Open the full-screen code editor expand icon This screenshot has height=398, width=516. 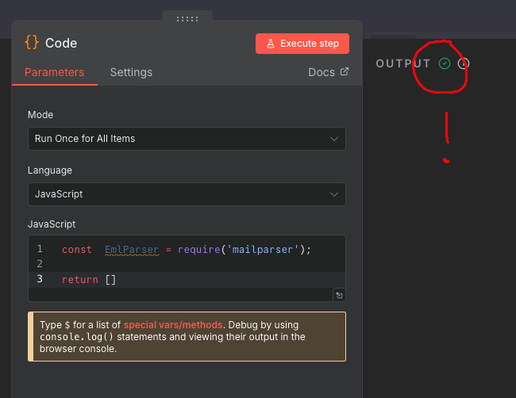[339, 295]
